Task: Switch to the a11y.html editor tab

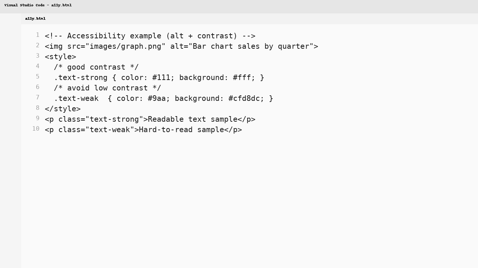Action: point(35,18)
